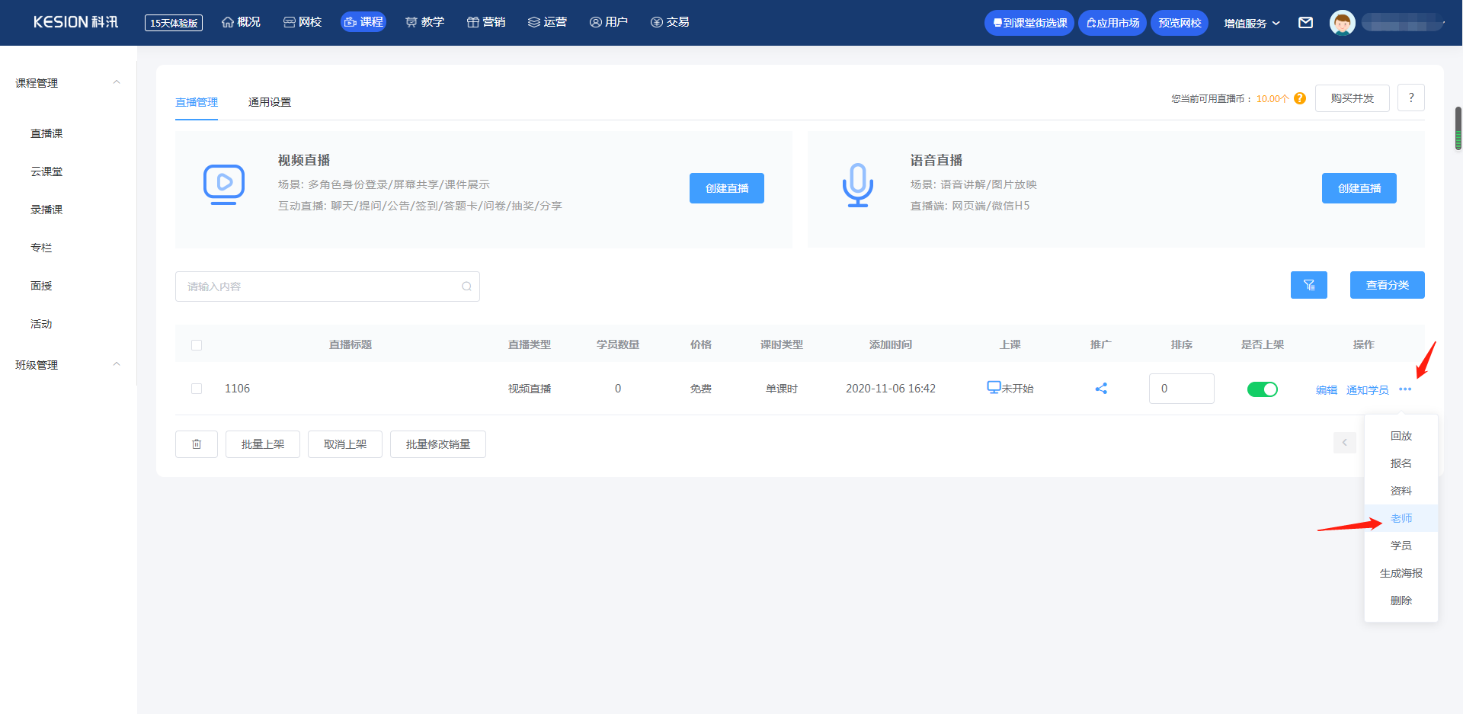Open 直播课 in the sidebar
The height and width of the screenshot is (714, 1463).
pyautogui.click(x=46, y=133)
